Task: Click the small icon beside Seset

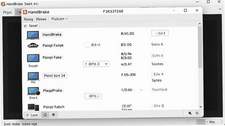Action: [x=26, y=26]
